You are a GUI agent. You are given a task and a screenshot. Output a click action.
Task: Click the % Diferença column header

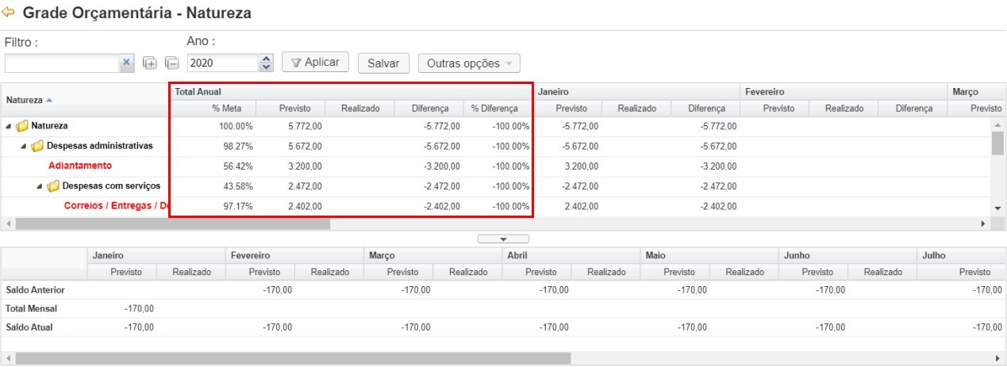click(x=498, y=109)
